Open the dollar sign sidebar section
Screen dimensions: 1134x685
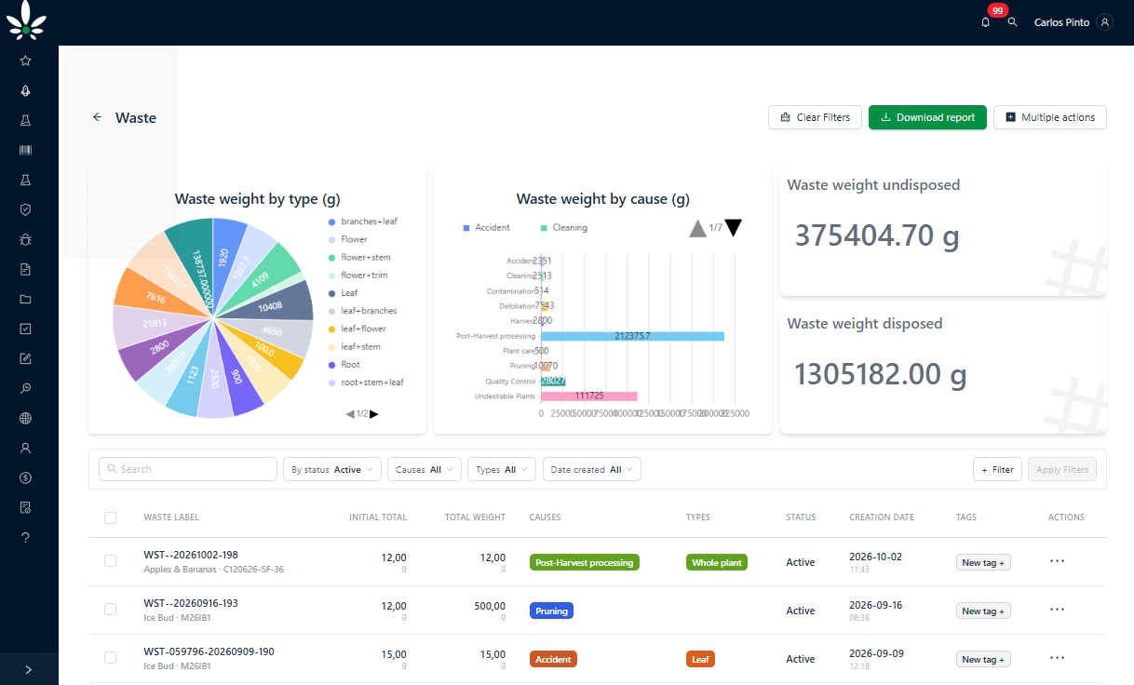(25, 477)
